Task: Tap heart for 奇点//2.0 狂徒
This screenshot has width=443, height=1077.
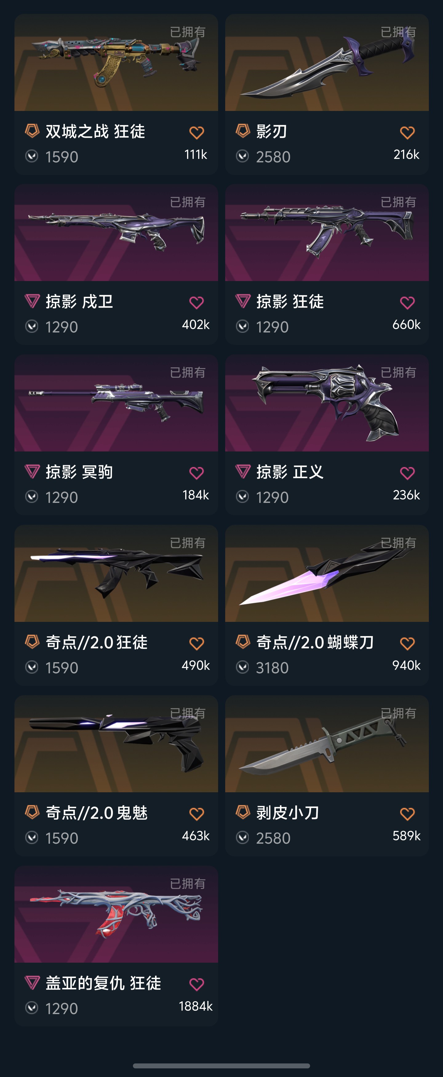Action: click(196, 643)
